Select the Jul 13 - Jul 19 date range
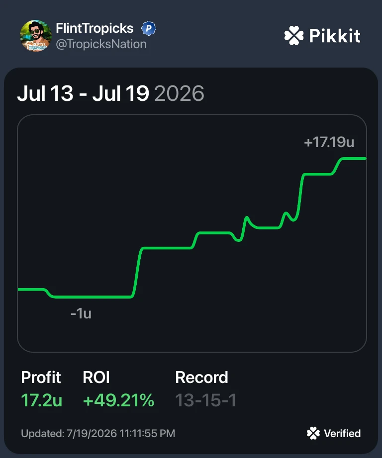This screenshot has width=382, height=458. click(x=83, y=93)
